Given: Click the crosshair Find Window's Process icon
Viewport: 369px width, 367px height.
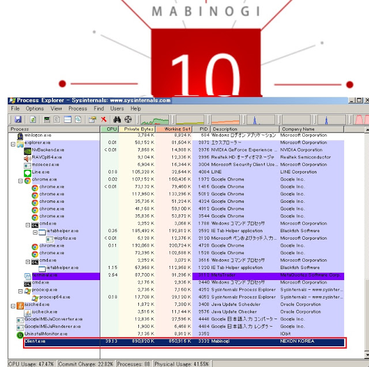Looking at the screenshot, I should (128, 119).
